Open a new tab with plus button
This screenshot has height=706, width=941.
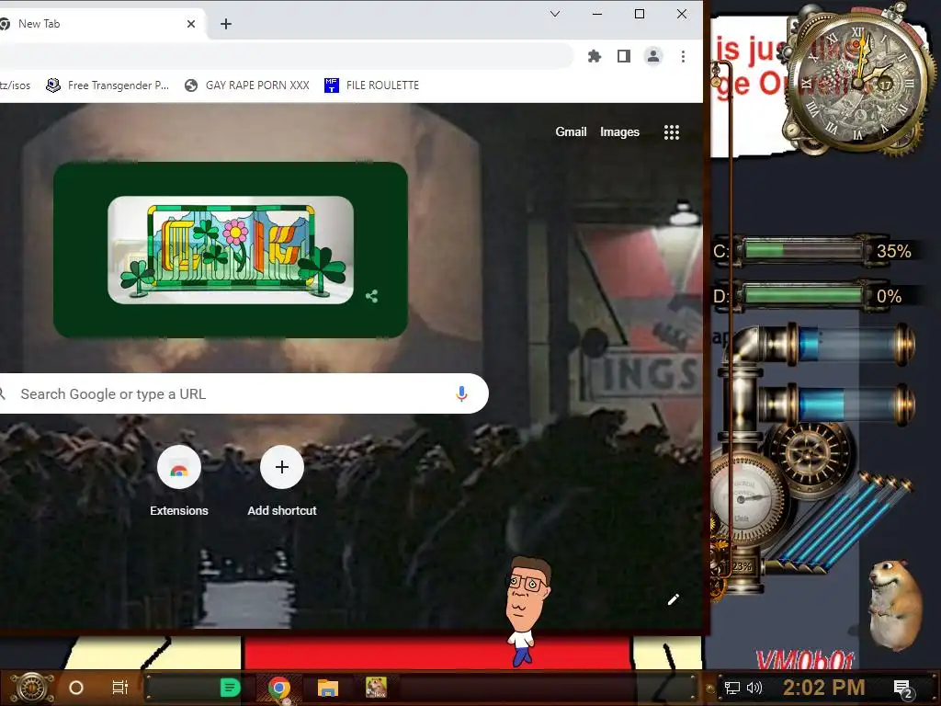[226, 24]
